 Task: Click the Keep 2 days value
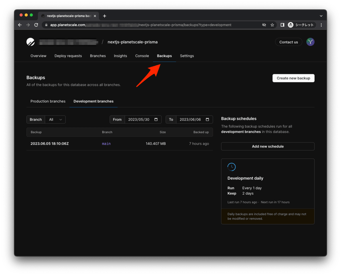click(248, 193)
